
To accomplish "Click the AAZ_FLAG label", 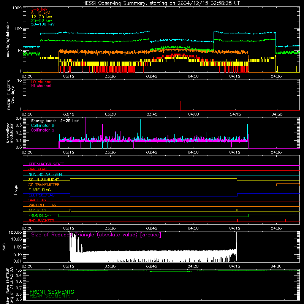I will (x=37, y=210).
